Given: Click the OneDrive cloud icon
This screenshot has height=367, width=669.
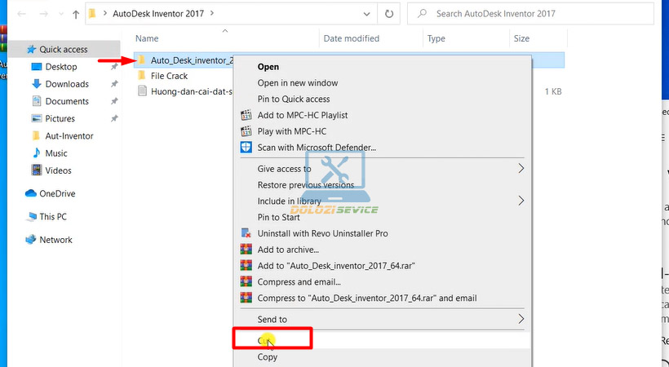Looking at the screenshot, I should 31,193.
